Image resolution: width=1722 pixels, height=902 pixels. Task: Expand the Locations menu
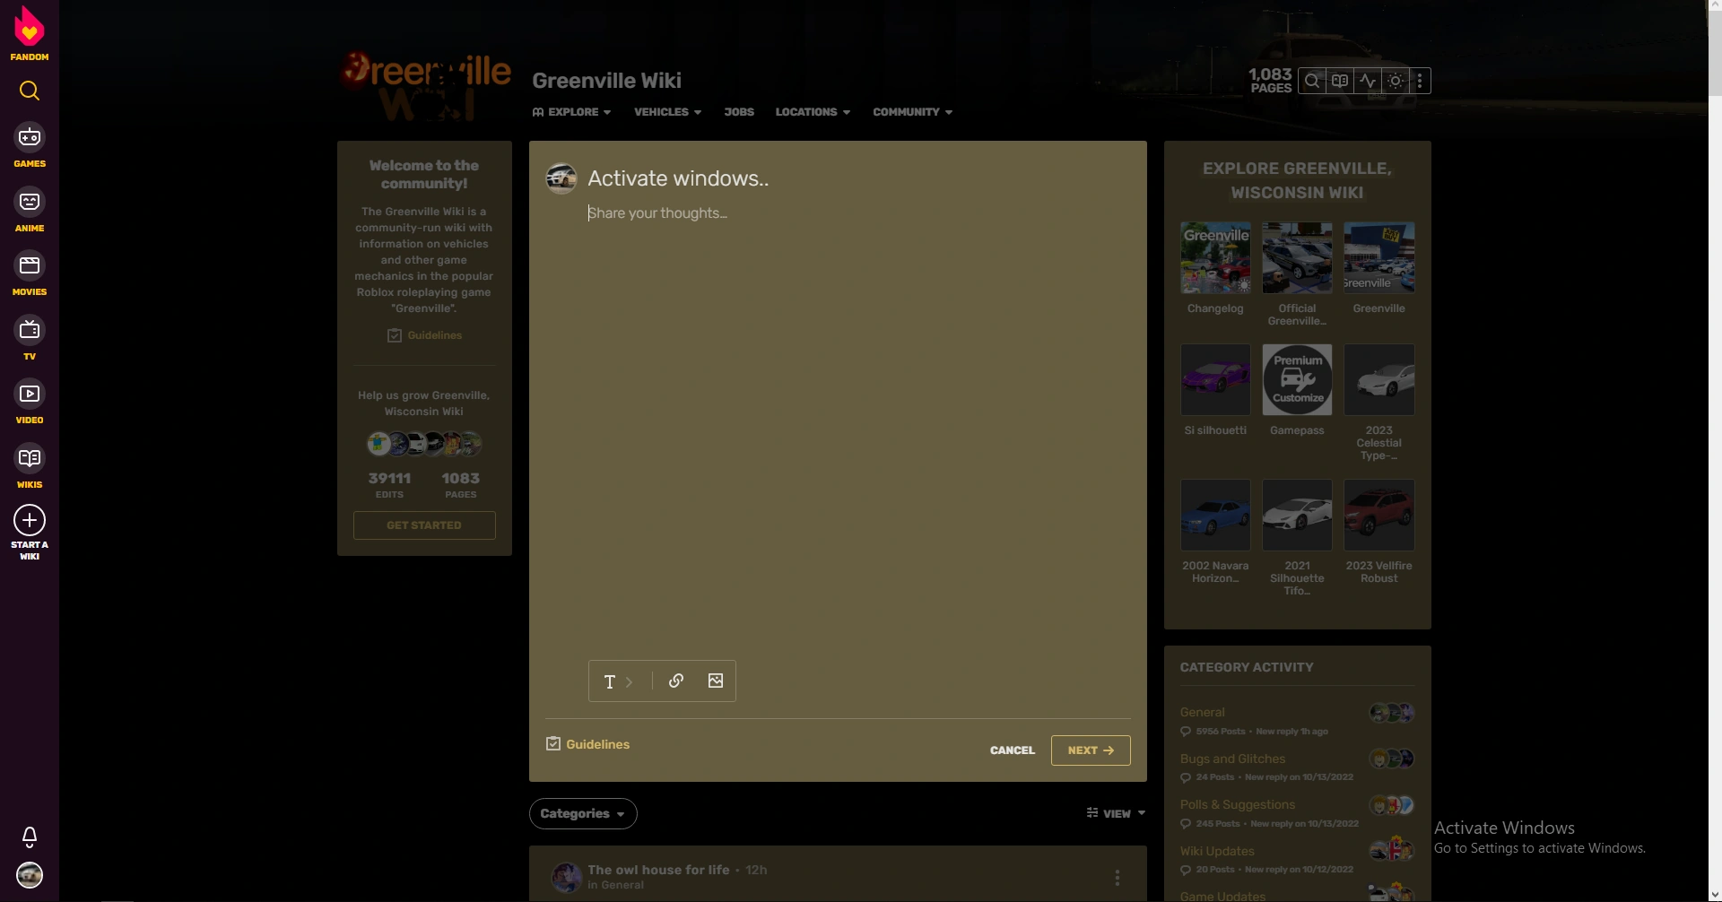[813, 112]
